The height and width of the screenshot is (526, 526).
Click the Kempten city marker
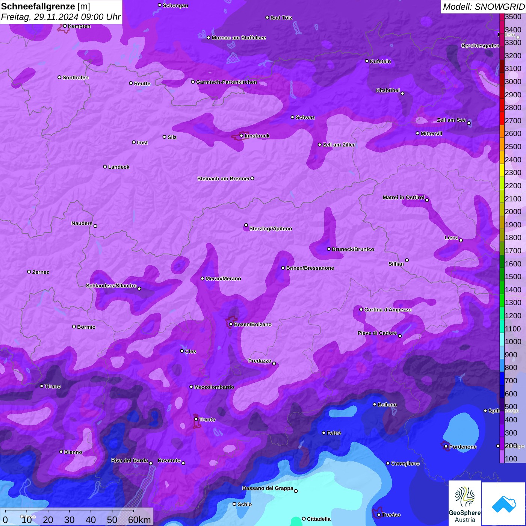[65, 26]
